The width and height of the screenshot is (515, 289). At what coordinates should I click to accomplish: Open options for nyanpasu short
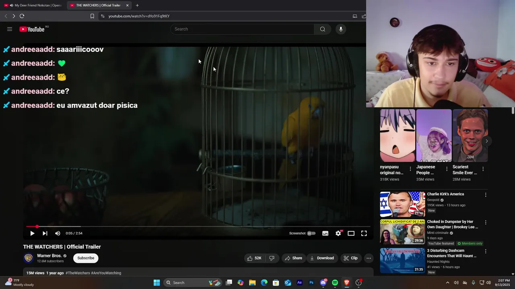point(410,169)
